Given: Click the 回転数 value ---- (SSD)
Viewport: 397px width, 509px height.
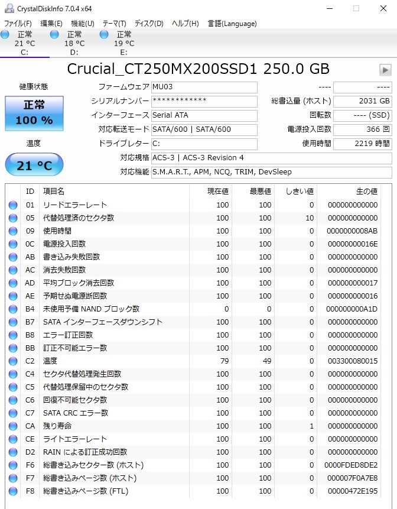Looking at the screenshot, I should point(363,115).
